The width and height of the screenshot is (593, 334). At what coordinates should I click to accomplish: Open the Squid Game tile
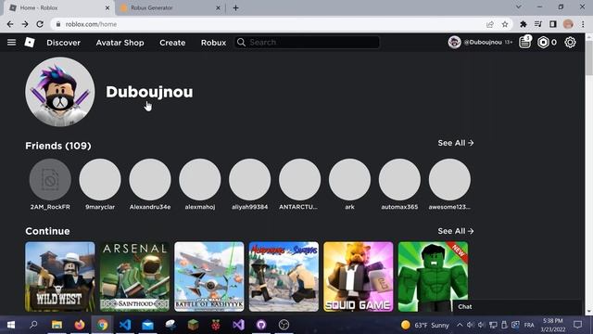click(359, 276)
